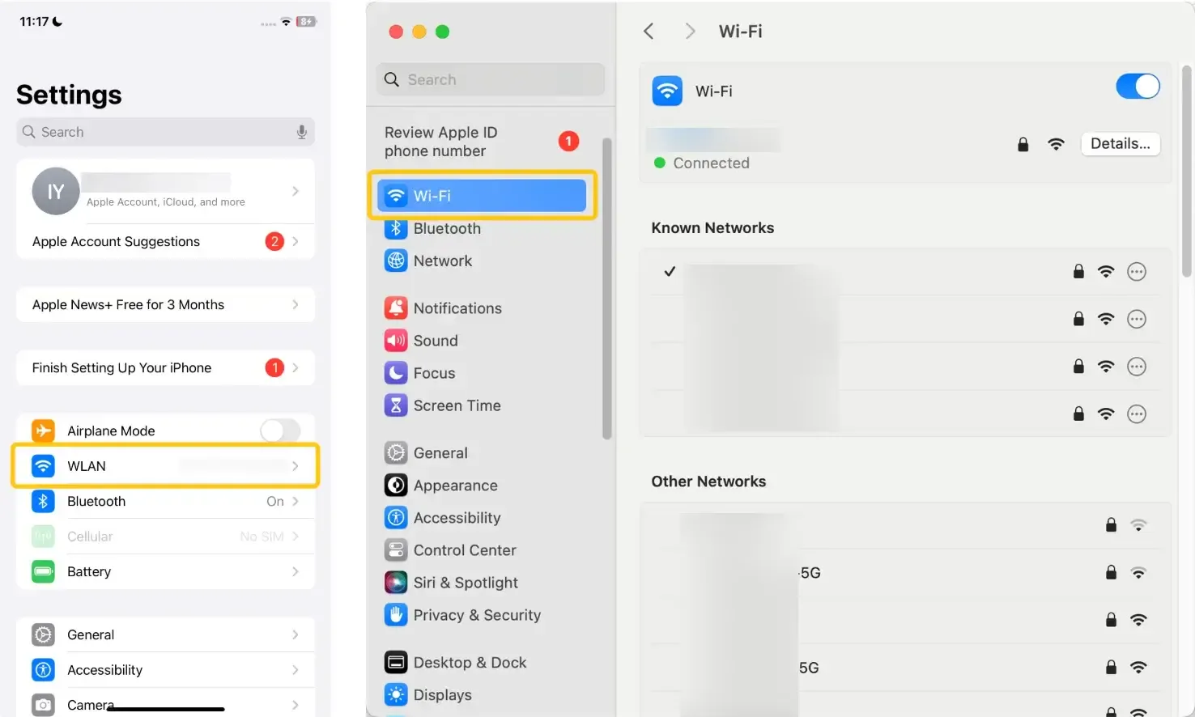Click the iPhone Settings search field

pos(165,132)
